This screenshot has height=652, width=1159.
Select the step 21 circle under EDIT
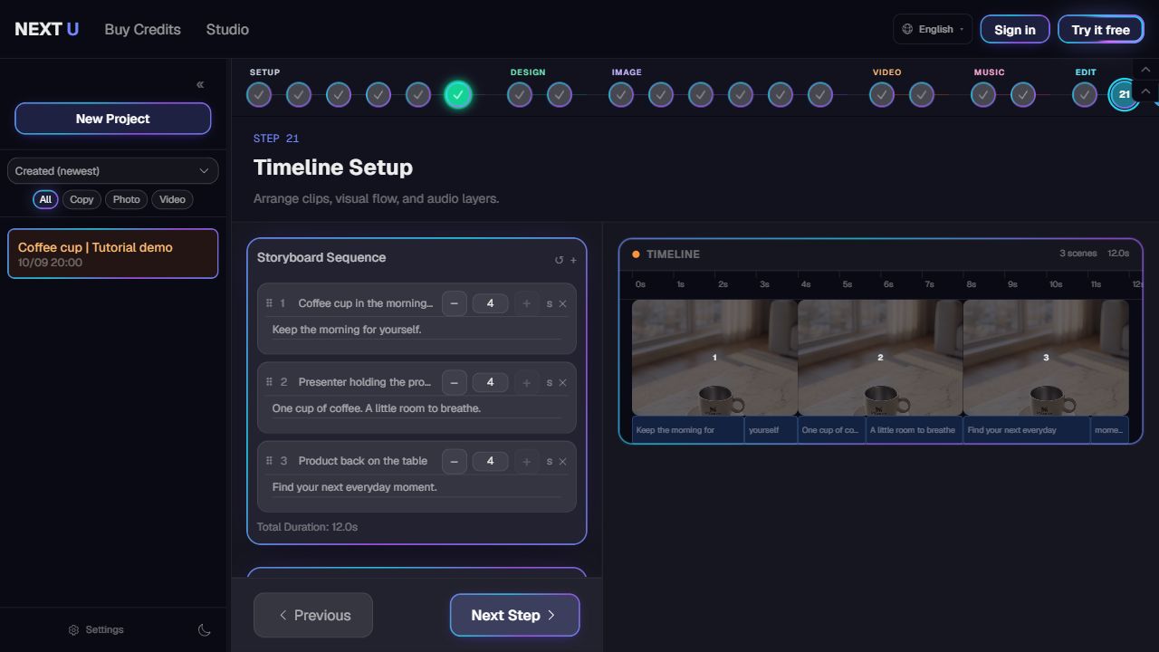point(1124,94)
